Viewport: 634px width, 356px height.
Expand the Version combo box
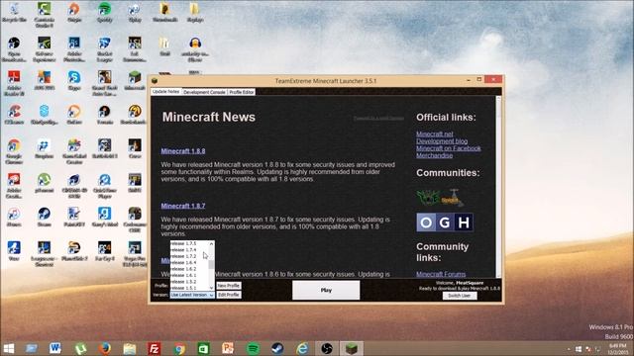pyautogui.click(x=192, y=295)
